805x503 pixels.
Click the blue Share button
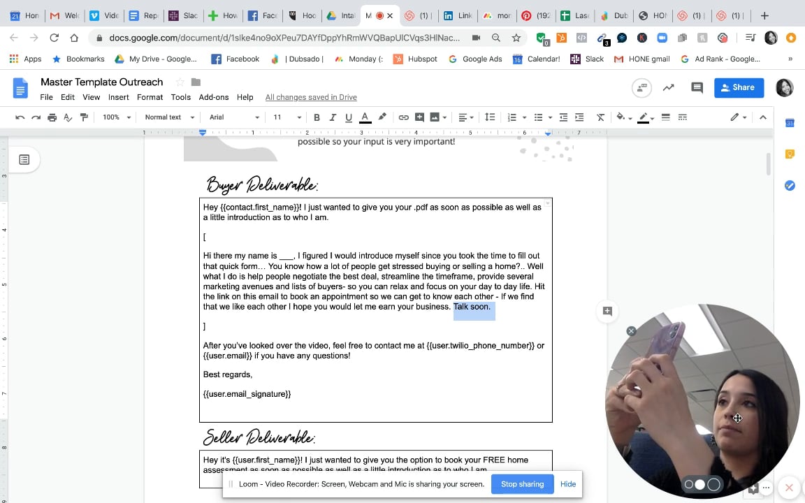coord(739,88)
